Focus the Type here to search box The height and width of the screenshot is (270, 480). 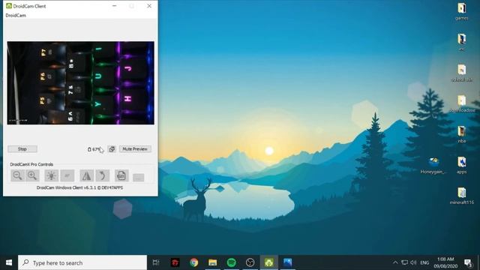point(82,262)
